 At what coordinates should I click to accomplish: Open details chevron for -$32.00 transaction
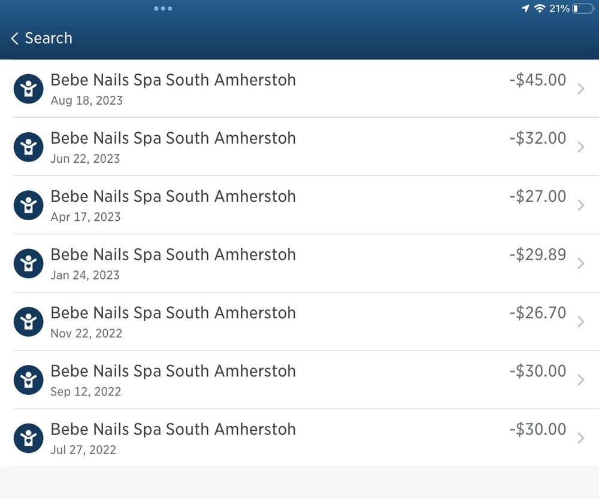[580, 147]
